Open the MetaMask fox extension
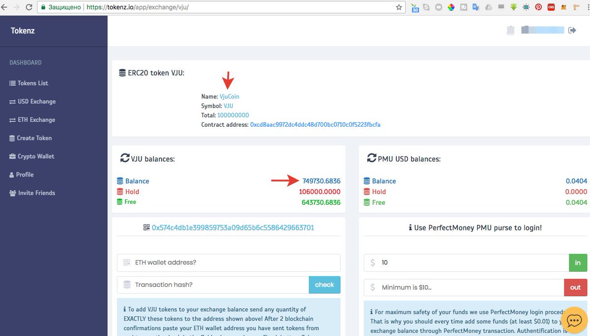The width and height of the screenshot is (590, 336). click(x=563, y=7)
